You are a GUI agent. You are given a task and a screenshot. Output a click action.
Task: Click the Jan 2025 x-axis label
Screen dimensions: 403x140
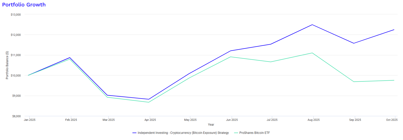tap(30, 120)
